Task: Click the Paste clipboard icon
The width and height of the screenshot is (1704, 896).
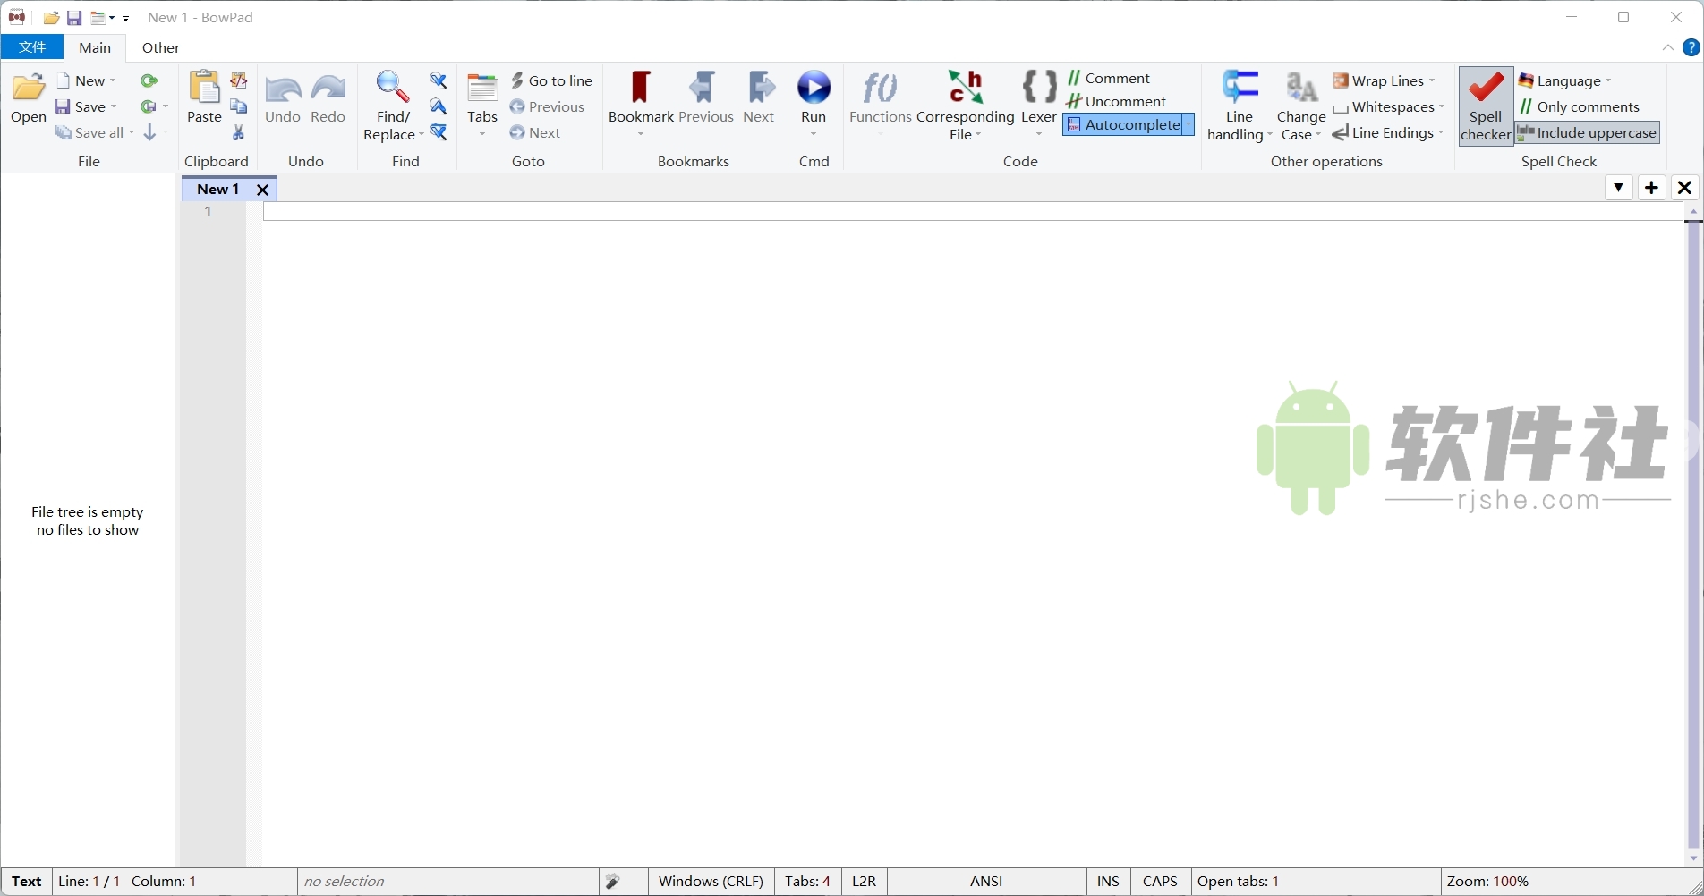Action: (x=204, y=89)
